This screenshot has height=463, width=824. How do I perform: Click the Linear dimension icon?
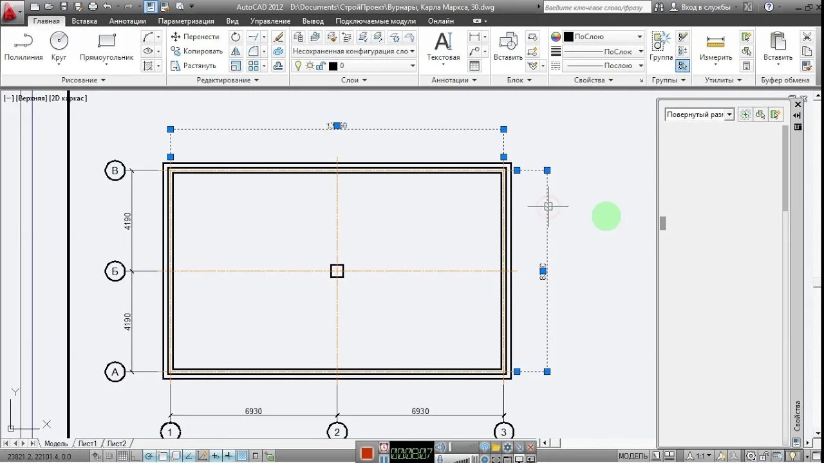pyautogui.click(x=474, y=37)
